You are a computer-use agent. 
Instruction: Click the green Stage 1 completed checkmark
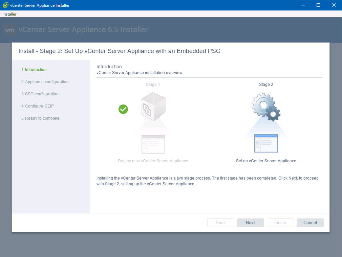tap(123, 109)
